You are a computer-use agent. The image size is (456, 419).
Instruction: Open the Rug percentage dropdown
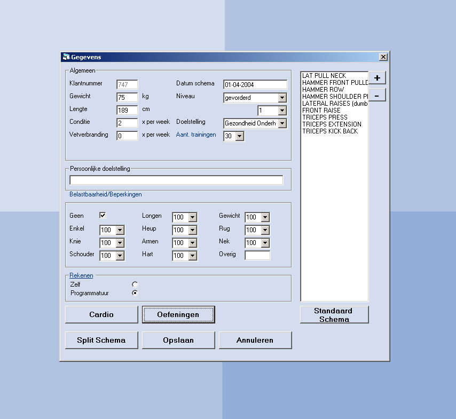tap(265, 230)
